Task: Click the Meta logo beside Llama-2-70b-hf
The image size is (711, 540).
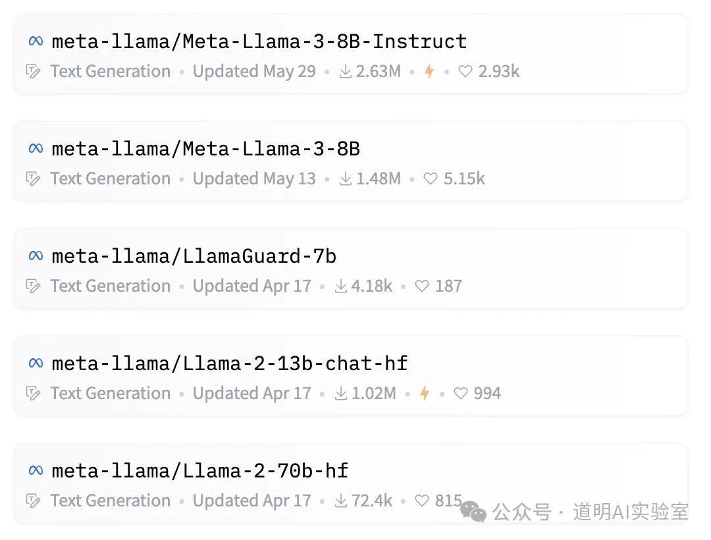Action: (36, 470)
